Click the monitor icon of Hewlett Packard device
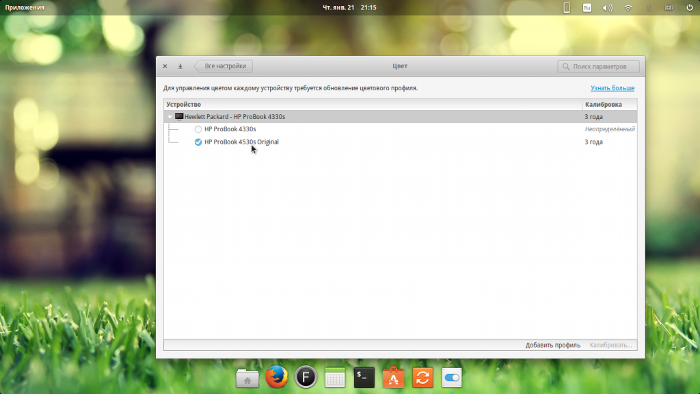 click(179, 116)
